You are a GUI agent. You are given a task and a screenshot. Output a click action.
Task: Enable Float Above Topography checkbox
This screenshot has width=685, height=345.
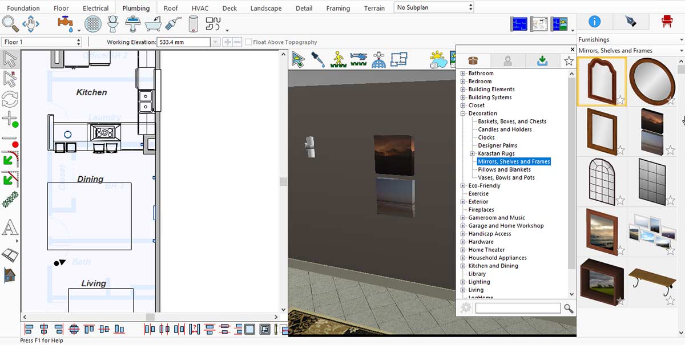[248, 42]
